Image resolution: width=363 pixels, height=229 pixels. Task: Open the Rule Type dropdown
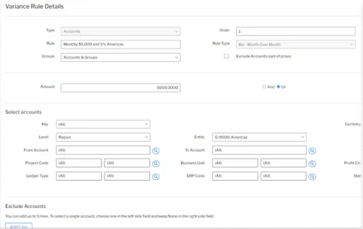(296, 45)
